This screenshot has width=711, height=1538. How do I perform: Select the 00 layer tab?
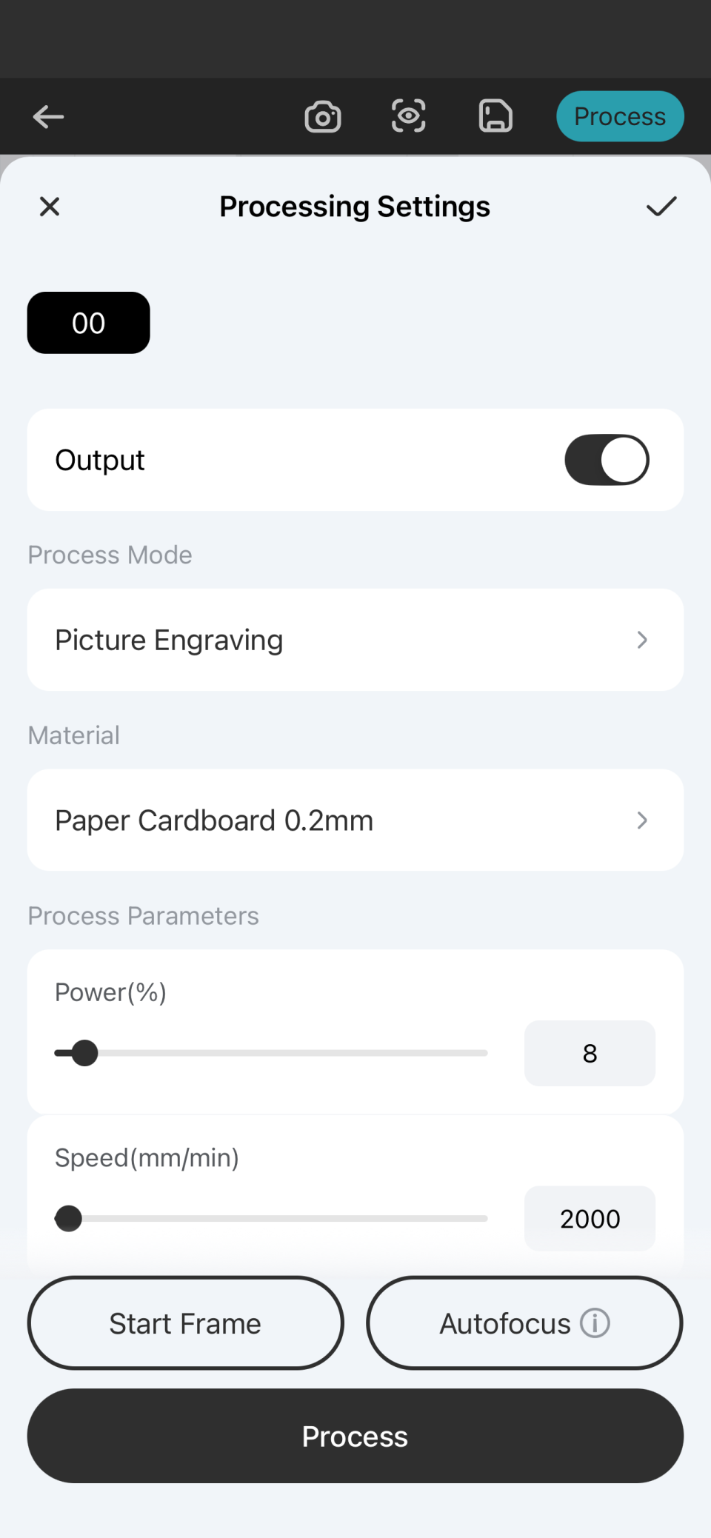[89, 323]
